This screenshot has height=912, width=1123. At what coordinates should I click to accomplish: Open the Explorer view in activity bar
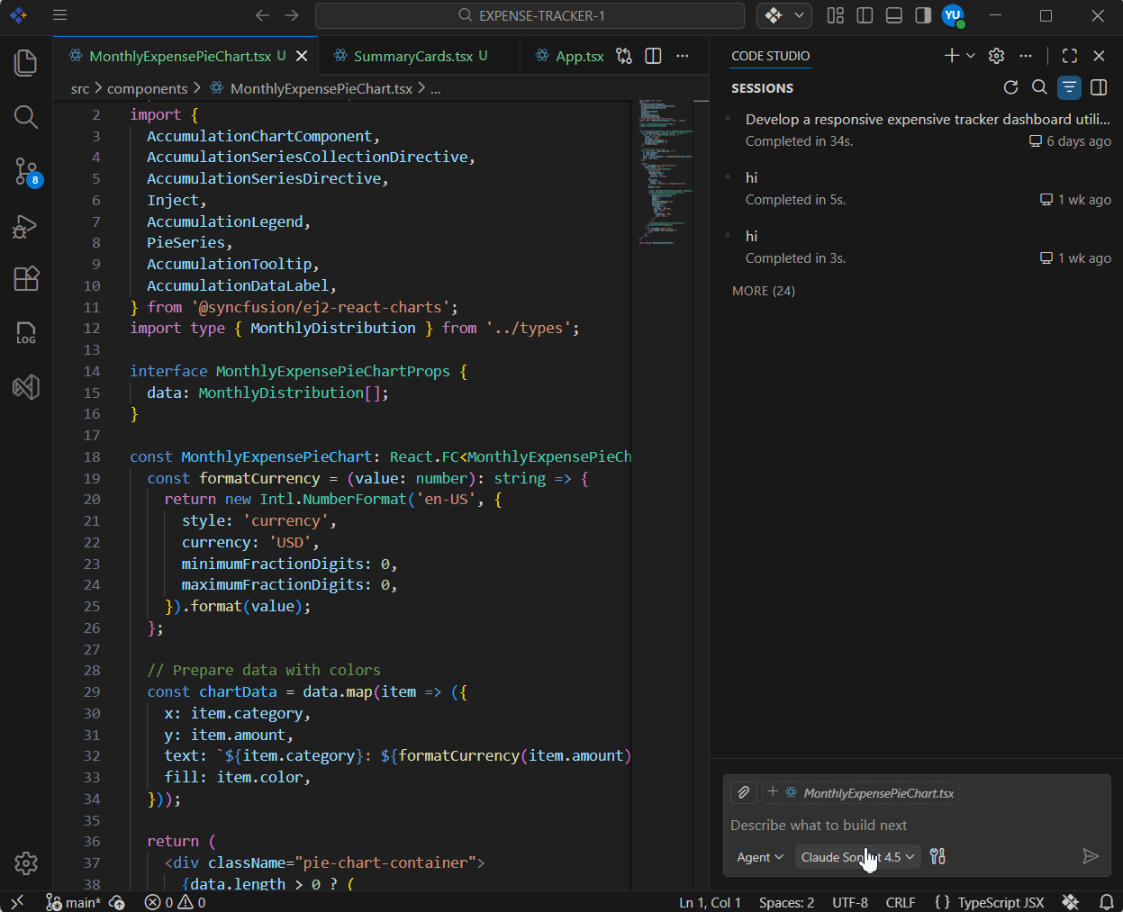(x=26, y=62)
